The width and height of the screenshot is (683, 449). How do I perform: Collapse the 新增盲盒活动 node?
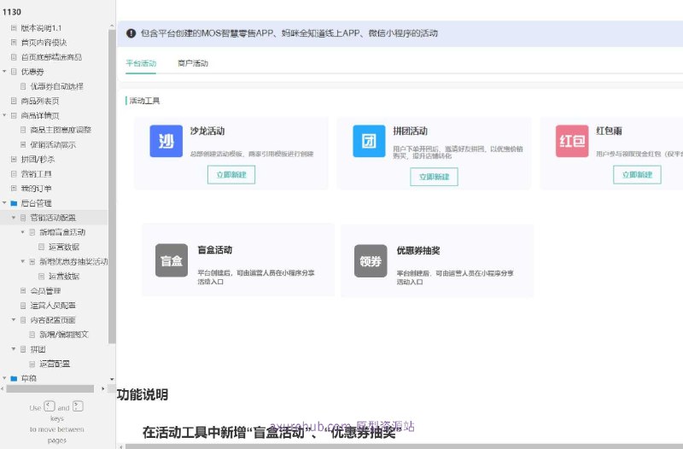pos(23,232)
